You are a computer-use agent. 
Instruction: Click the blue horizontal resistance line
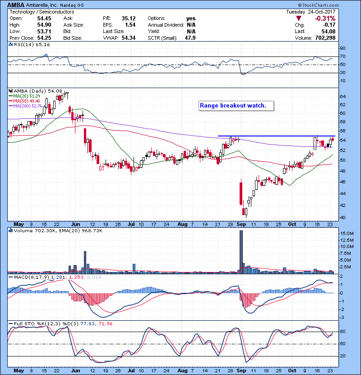pos(277,136)
